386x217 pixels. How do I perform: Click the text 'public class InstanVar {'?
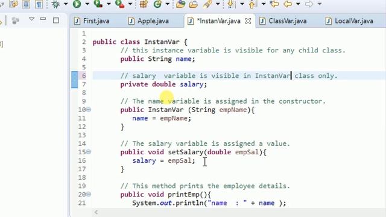tap(140, 42)
